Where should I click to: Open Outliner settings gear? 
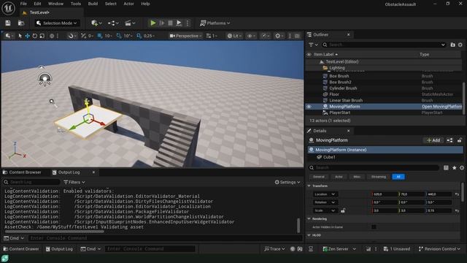coord(460,45)
